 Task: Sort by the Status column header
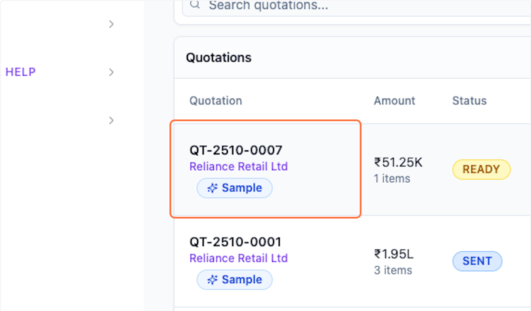coord(469,101)
